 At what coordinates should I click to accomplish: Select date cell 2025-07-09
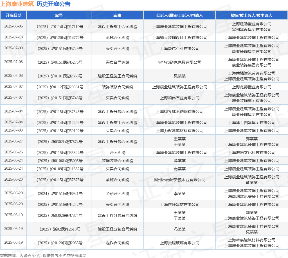pyautogui.click(x=13, y=48)
